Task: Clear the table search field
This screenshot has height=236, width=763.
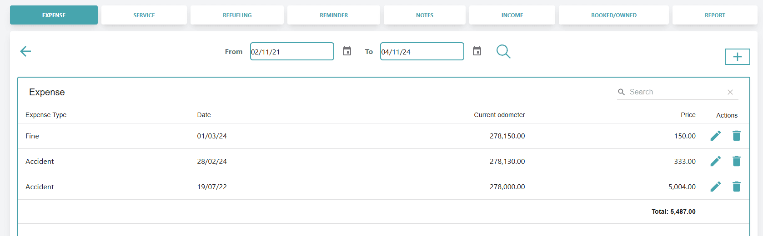Action: 730,92
